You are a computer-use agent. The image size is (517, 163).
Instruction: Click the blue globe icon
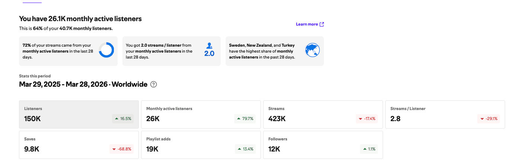(312, 50)
